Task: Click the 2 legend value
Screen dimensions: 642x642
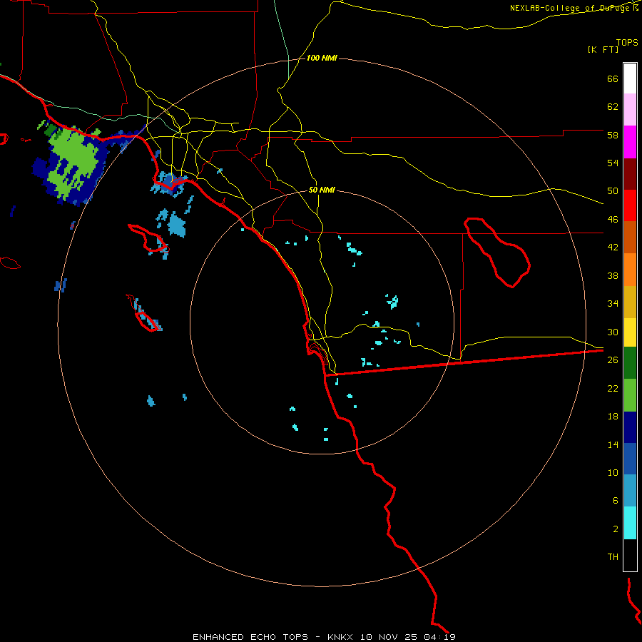Action: pyautogui.click(x=615, y=529)
